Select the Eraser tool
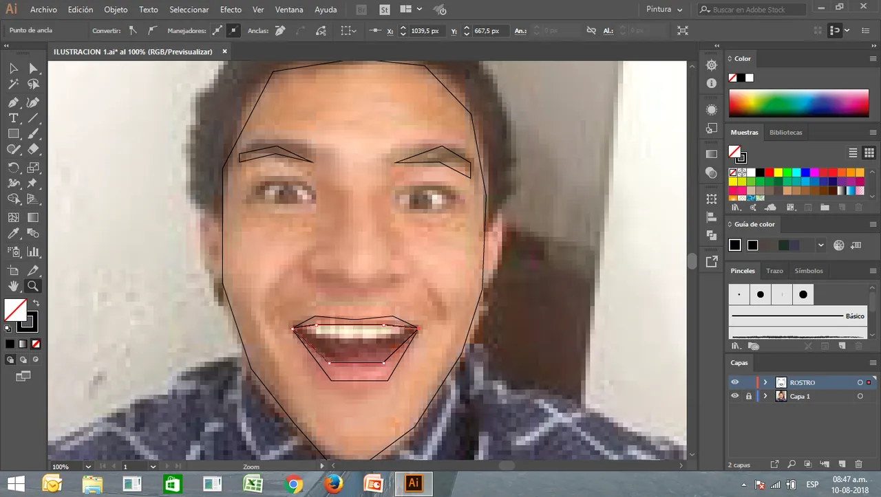This screenshot has height=497, width=881. coord(33,150)
